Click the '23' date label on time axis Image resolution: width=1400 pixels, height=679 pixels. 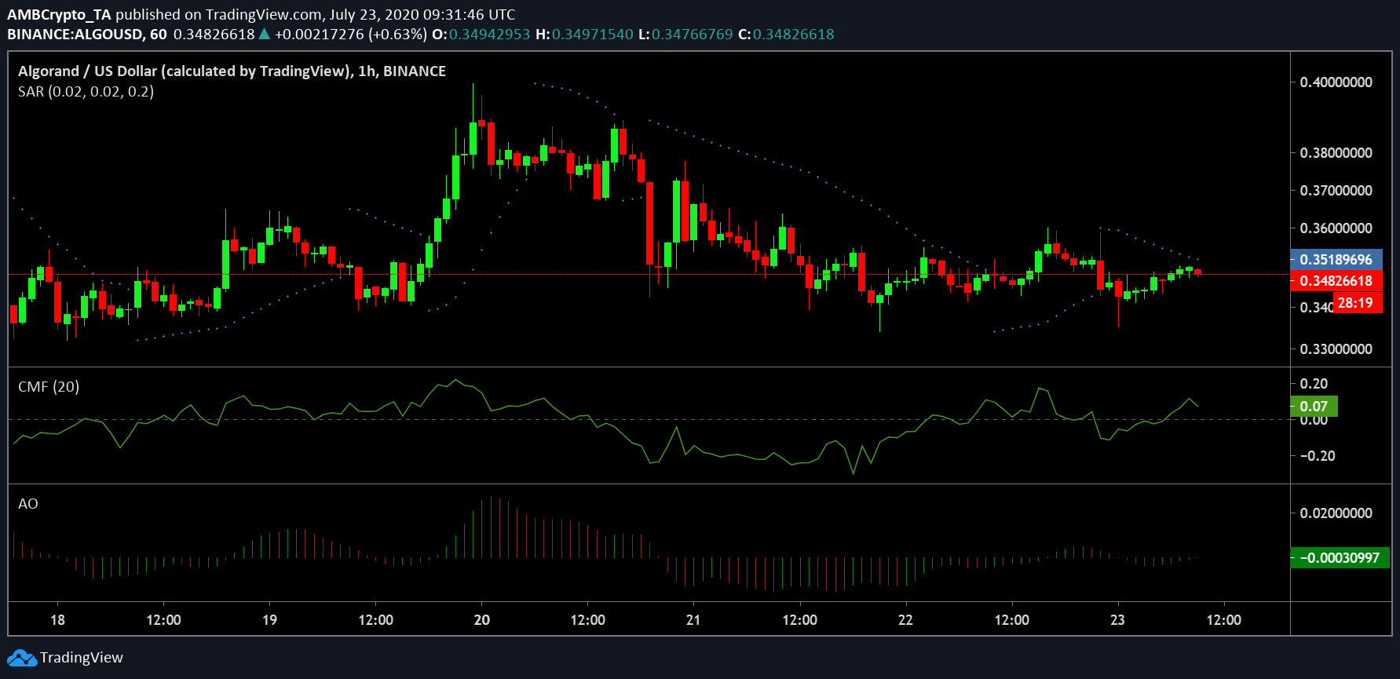click(x=1117, y=620)
